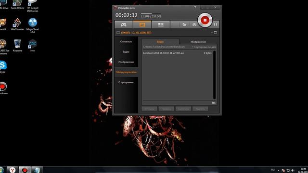
Task: Open Изображения section in sidebar
Action: [x=126, y=62]
